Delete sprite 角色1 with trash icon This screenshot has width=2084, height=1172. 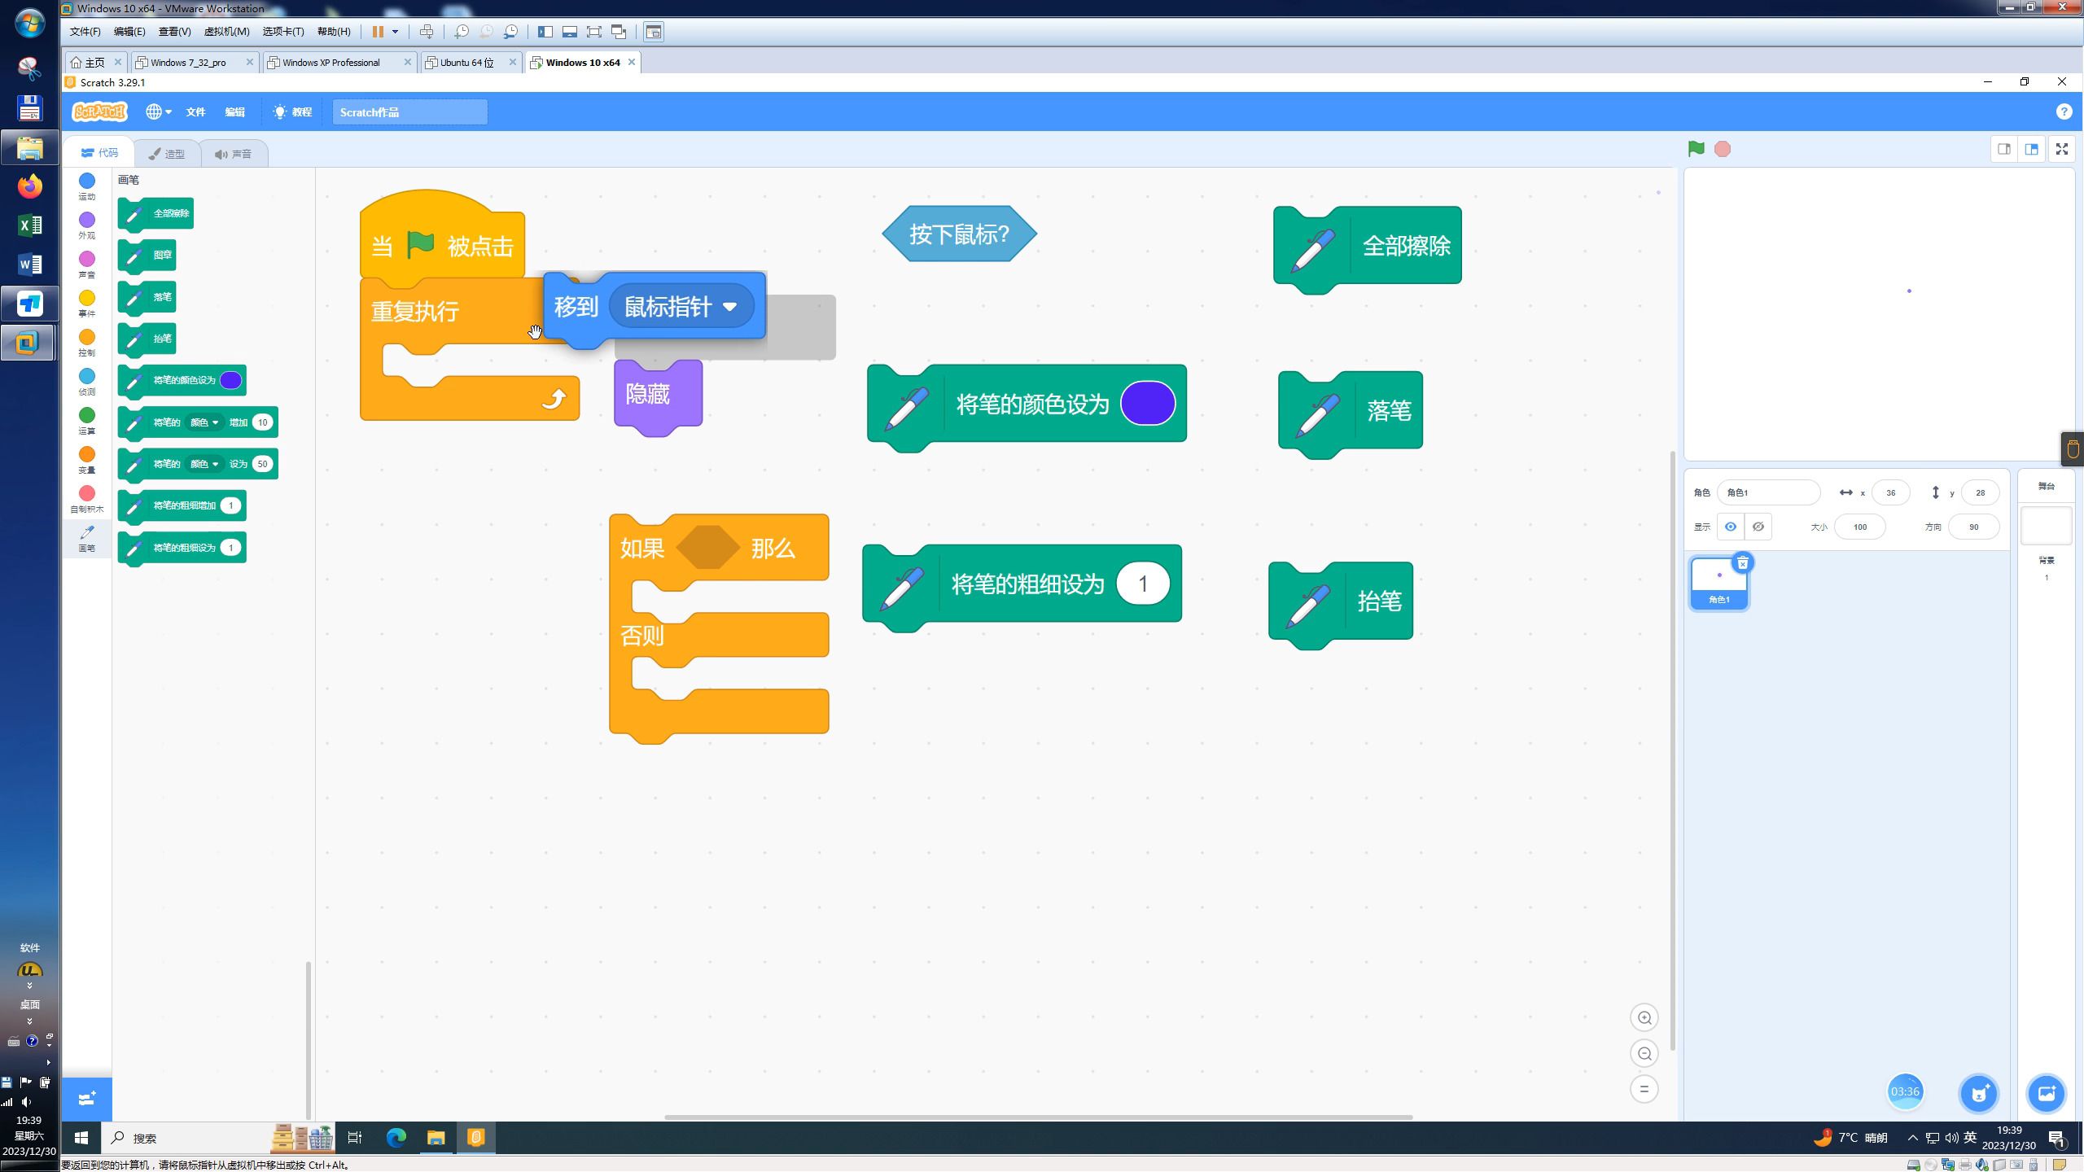point(1742,563)
